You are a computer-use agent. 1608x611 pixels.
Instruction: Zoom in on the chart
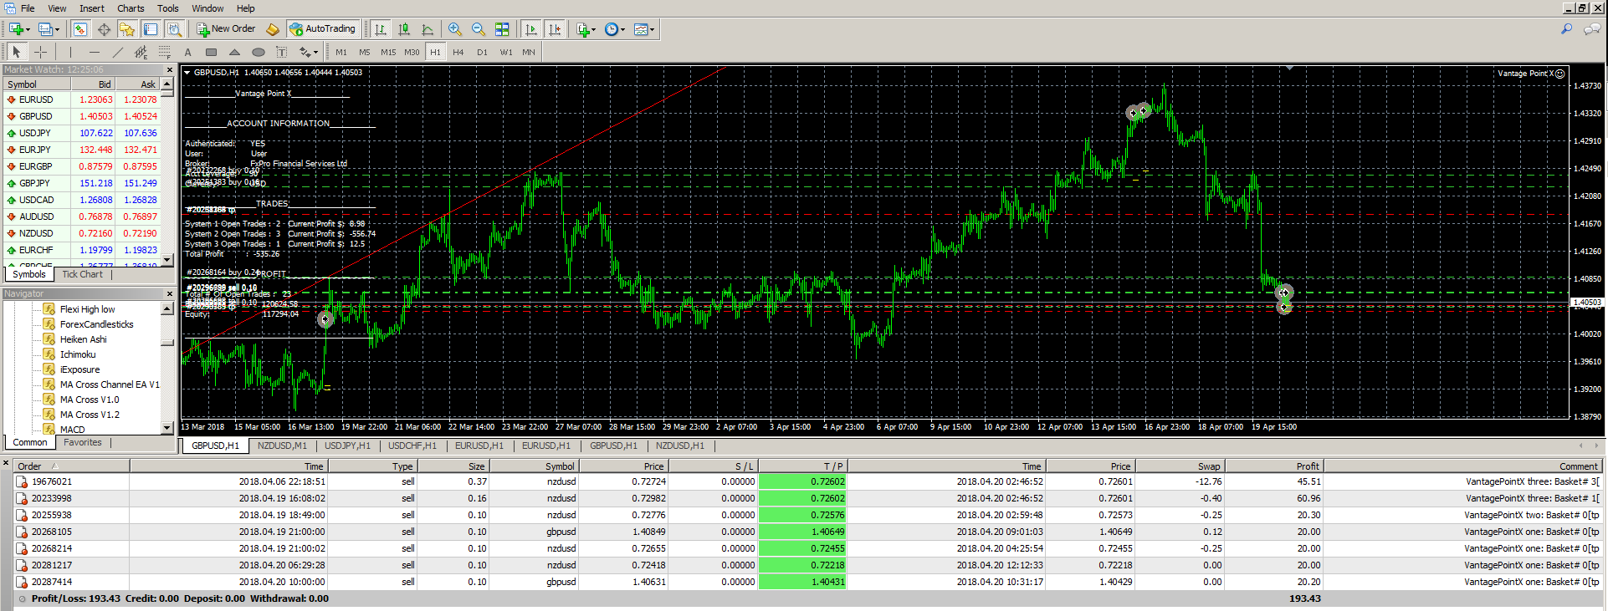454,29
